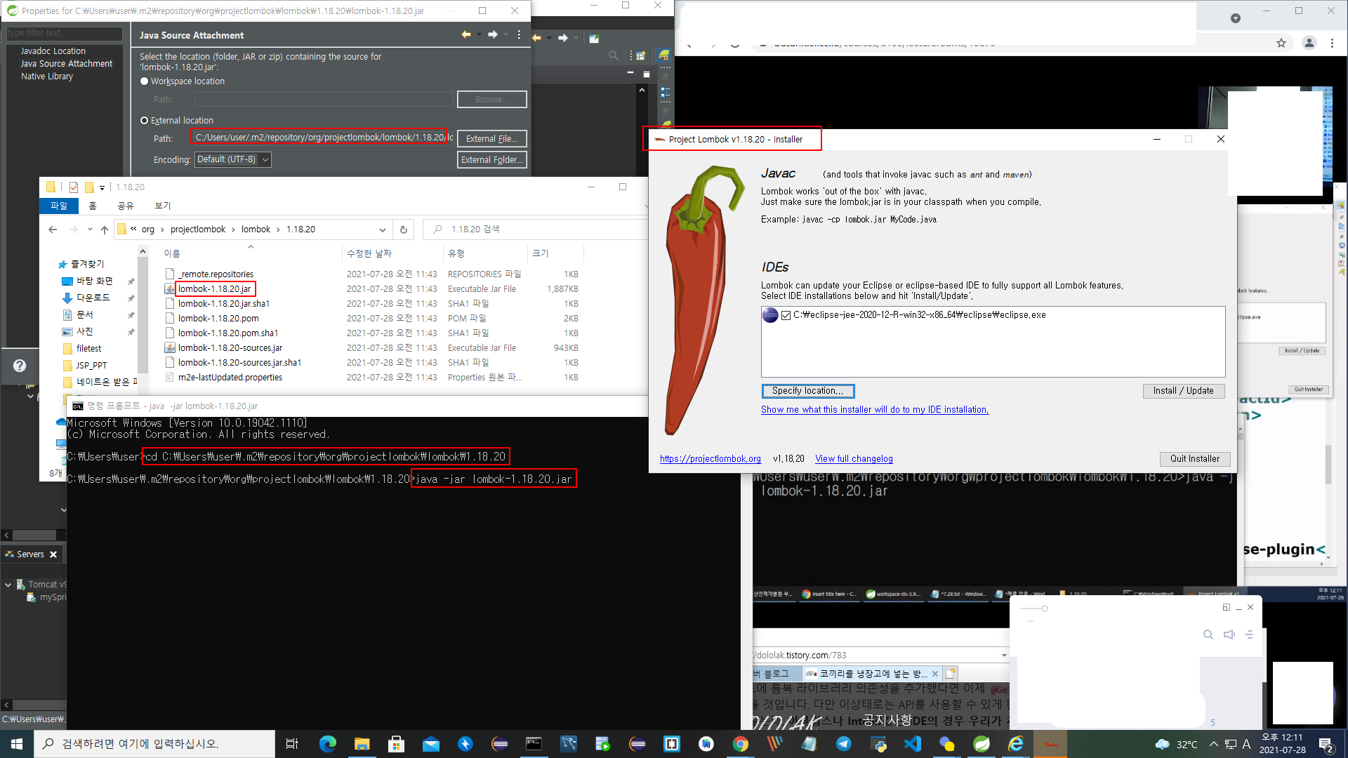Screen dimensions: 1348x758
Task: Open the View full changelog link
Action: [x=854, y=459]
